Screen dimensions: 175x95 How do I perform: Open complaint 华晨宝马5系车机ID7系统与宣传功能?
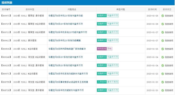click(x=66, y=16)
